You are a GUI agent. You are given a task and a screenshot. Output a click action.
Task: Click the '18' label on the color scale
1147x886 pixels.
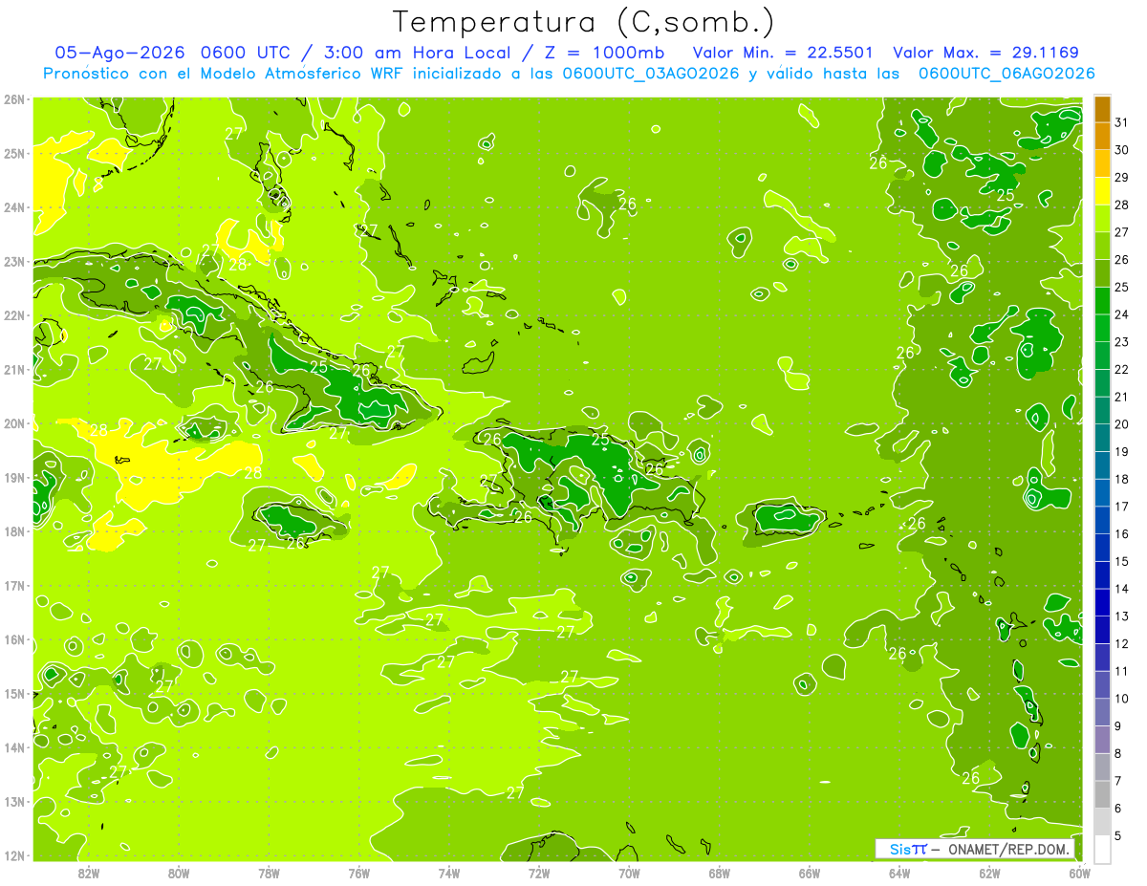[1122, 479]
